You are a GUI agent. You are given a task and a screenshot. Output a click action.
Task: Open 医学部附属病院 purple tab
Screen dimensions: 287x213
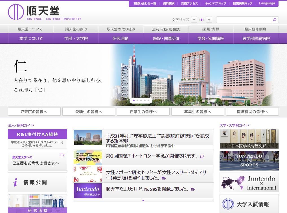click(x=256, y=39)
